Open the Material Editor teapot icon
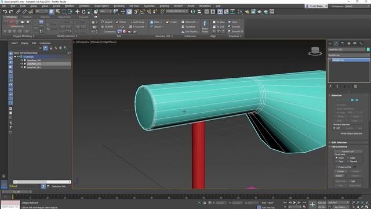Image resolution: width=371 pixels, height=209 pixels. [x=247, y=12]
